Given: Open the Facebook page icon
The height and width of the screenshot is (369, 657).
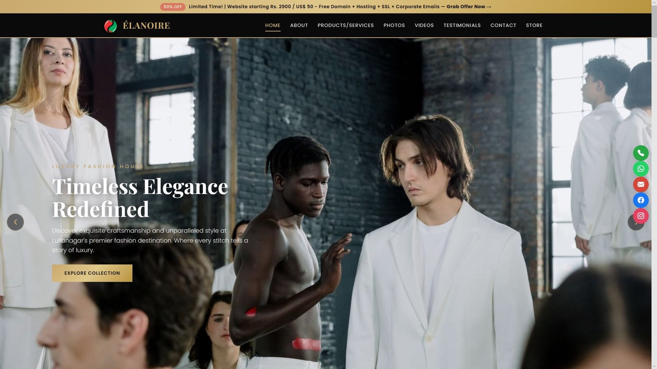Looking at the screenshot, I should pyautogui.click(x=641, y=200).
